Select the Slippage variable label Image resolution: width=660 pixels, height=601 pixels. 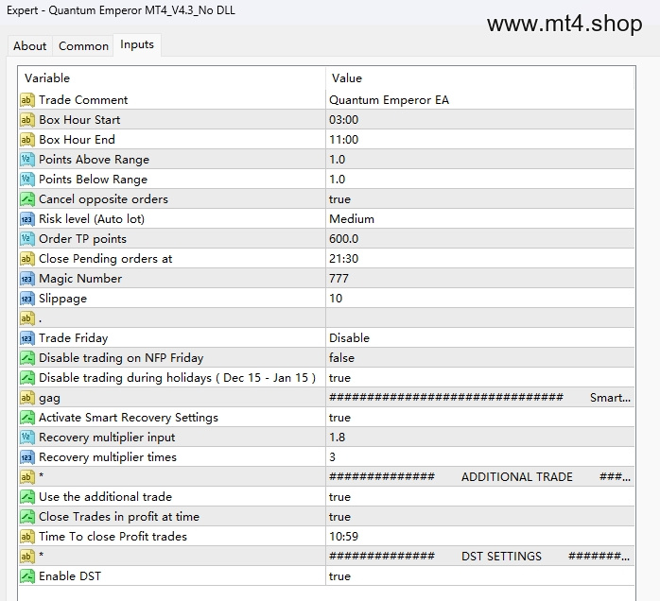[62, 299]
